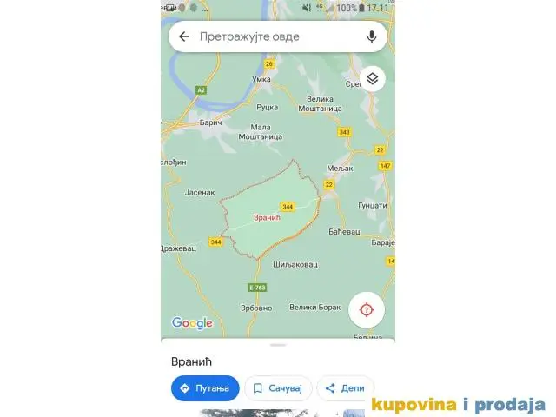Viewport: 556px width, 417px height.
Task: Click the A2 motorway shield
Action: 201,90
